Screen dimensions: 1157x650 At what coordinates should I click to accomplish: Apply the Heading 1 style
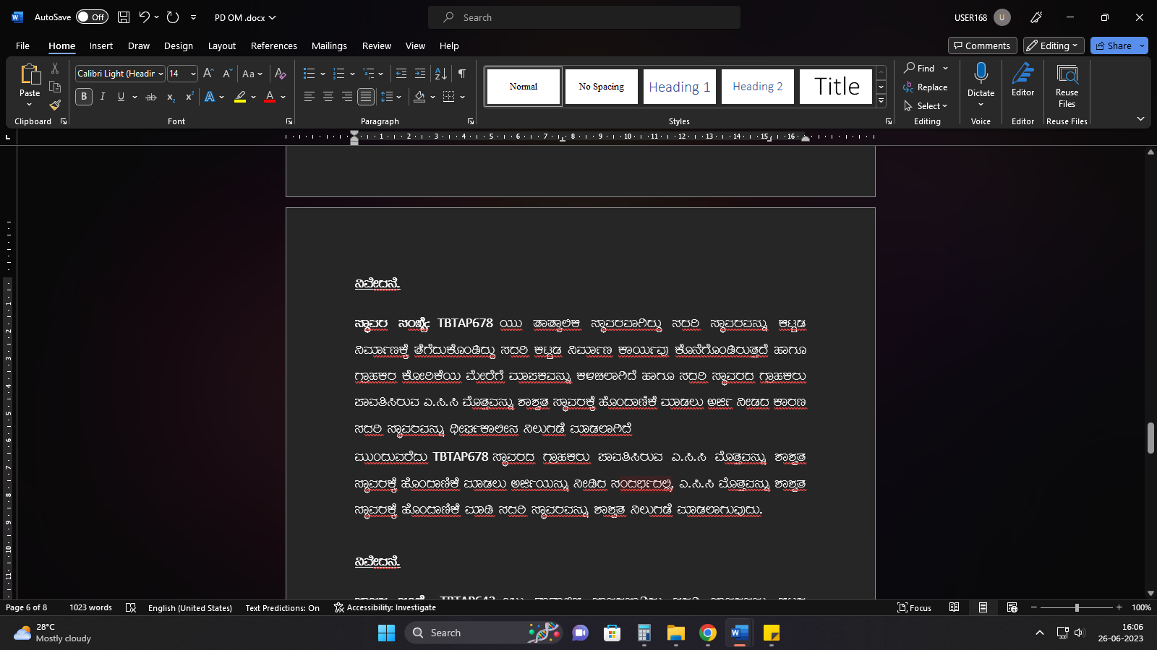coord(680,87)
